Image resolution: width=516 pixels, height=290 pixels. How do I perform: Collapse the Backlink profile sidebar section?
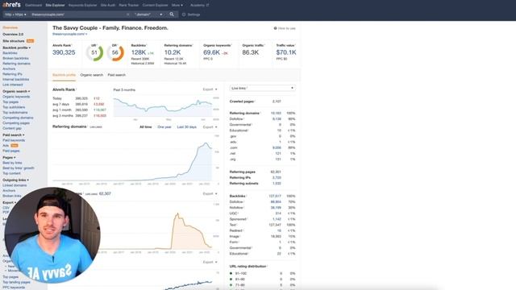pos(16,48)
